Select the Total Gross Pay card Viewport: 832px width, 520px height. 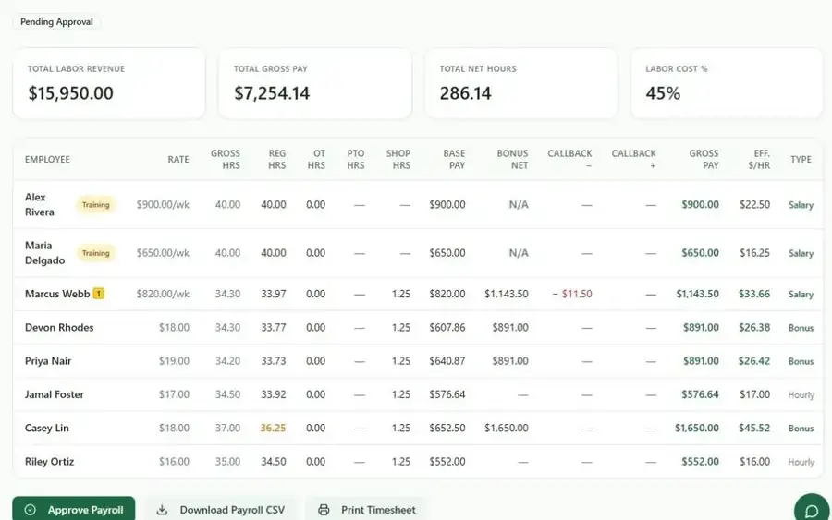pos(315,83)
